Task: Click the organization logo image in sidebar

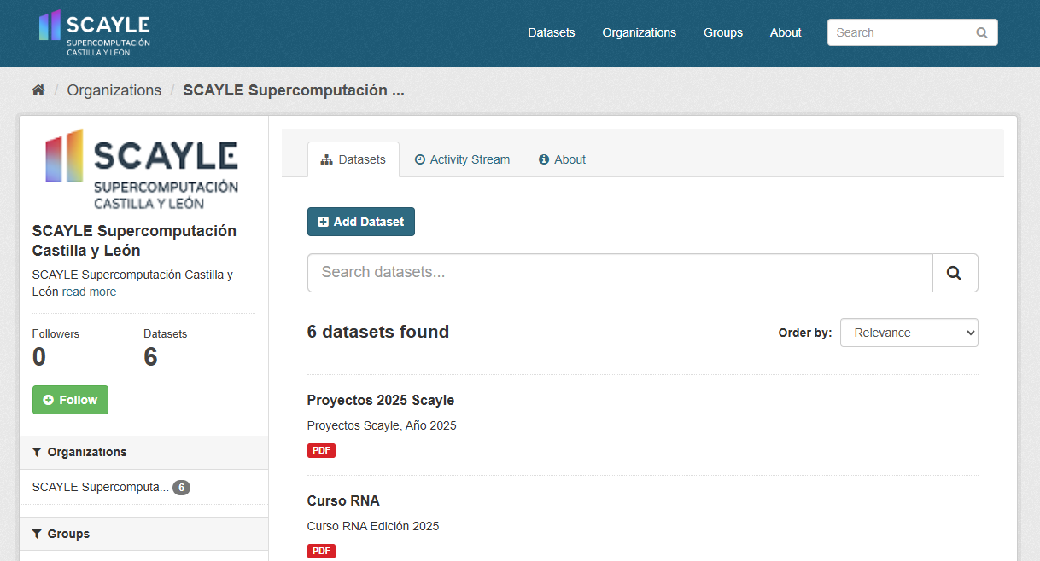Action: coord(143,169)
